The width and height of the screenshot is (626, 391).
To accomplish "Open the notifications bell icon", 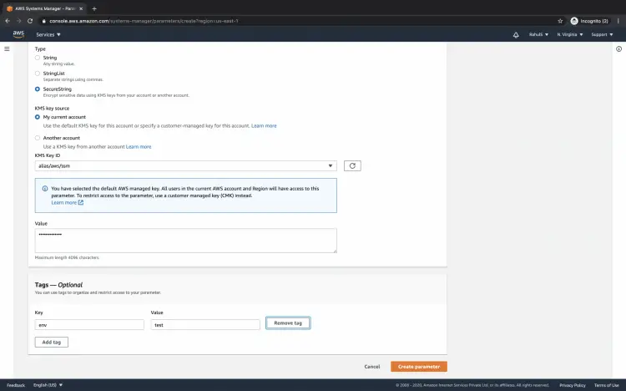I will [x=516, y=35].
